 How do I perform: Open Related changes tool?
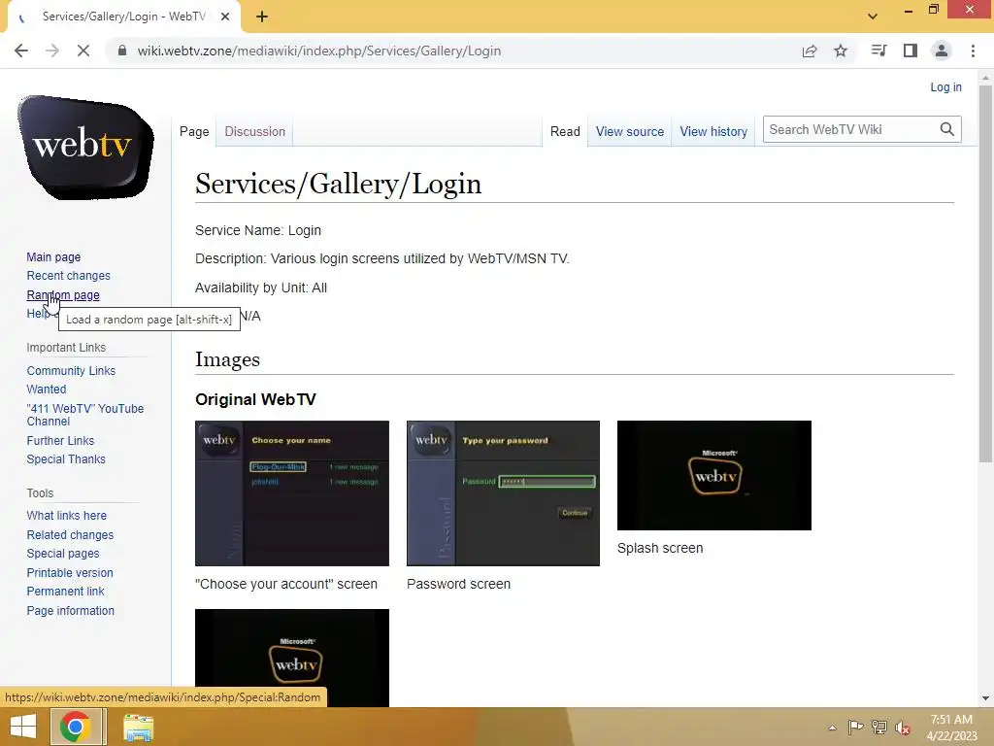[x=70, y=535]
